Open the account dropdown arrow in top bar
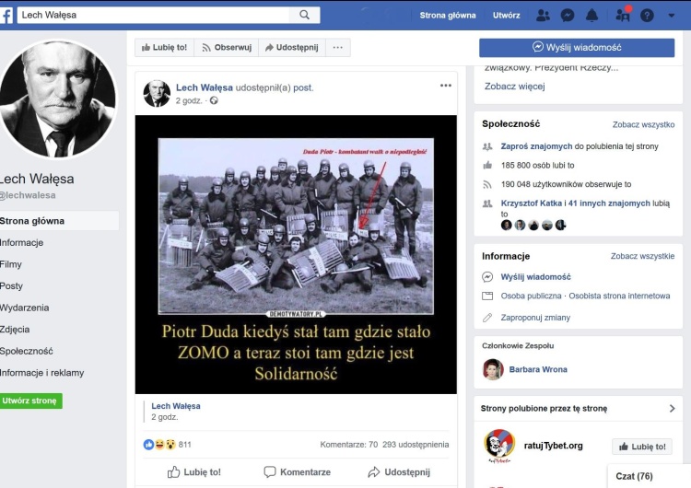691x488 pixels. pyautogui.click(x=673, y=15)
